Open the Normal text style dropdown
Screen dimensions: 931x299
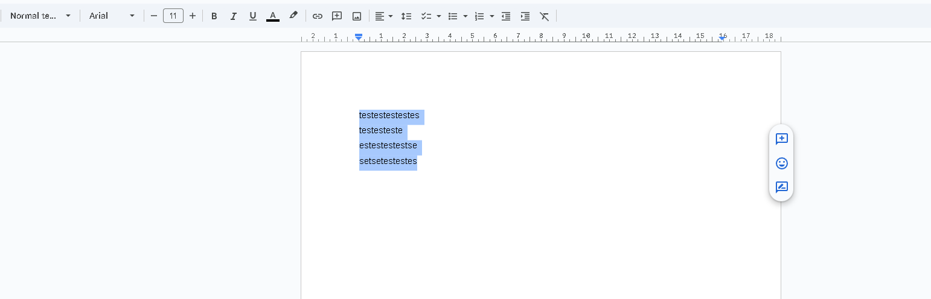(40, 16)
